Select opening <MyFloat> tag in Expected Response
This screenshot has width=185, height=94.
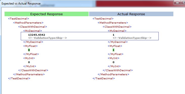[x=30, y=46]
